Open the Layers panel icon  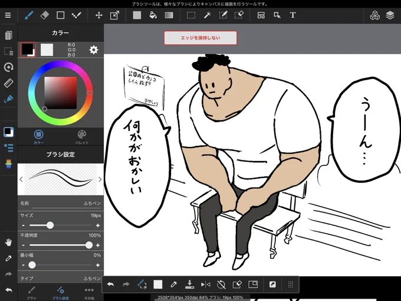pos(390,15)
